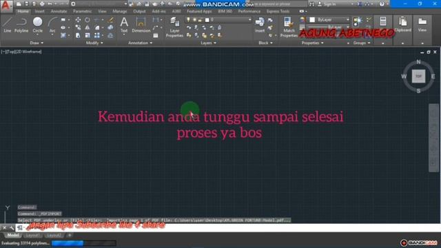Image resolution: width=441 pixels, height=248 pixels.
Task: Expand the Block panel
Action: pyautogui.click(x=265, y=43)
